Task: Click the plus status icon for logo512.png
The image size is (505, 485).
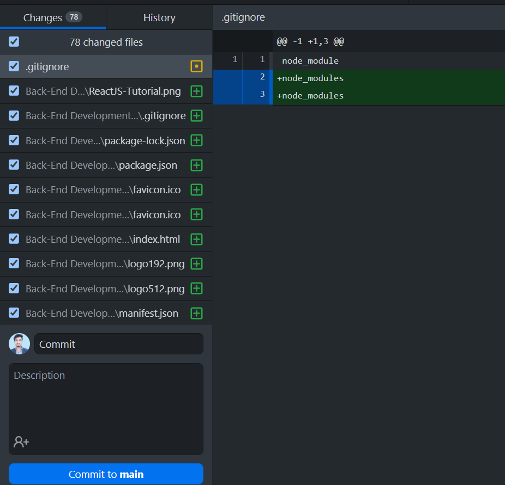Action: (x=196, y=288)
